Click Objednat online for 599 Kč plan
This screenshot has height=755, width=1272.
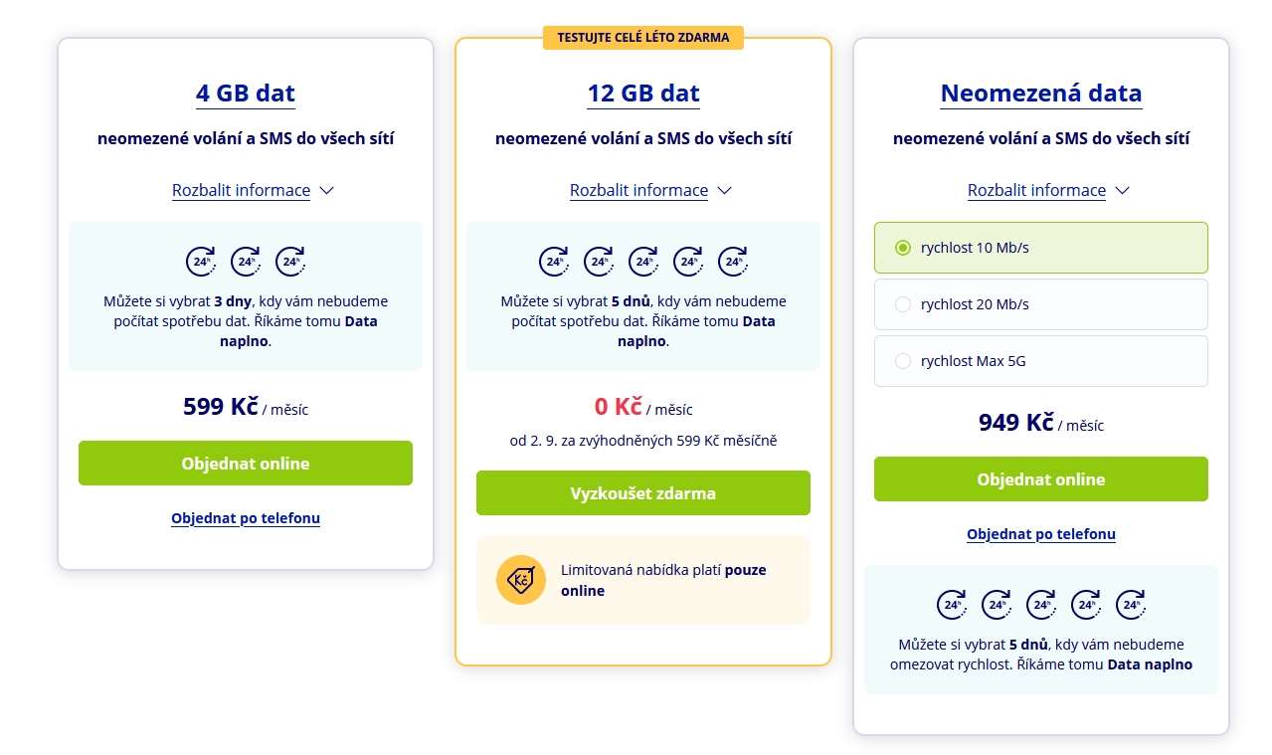point(246,464)
